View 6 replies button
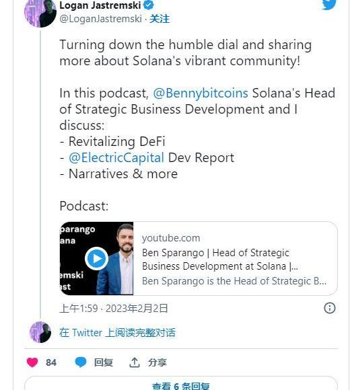Screen dimensions: 352x390 (x=181, y=383)
